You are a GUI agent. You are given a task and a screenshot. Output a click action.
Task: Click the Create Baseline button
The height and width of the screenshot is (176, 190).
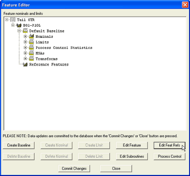[x=19, y=145]
